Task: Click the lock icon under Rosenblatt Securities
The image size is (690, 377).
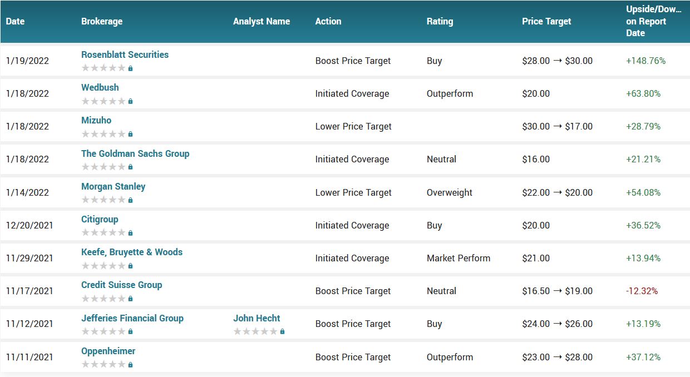Action: [x=130, y=68]
